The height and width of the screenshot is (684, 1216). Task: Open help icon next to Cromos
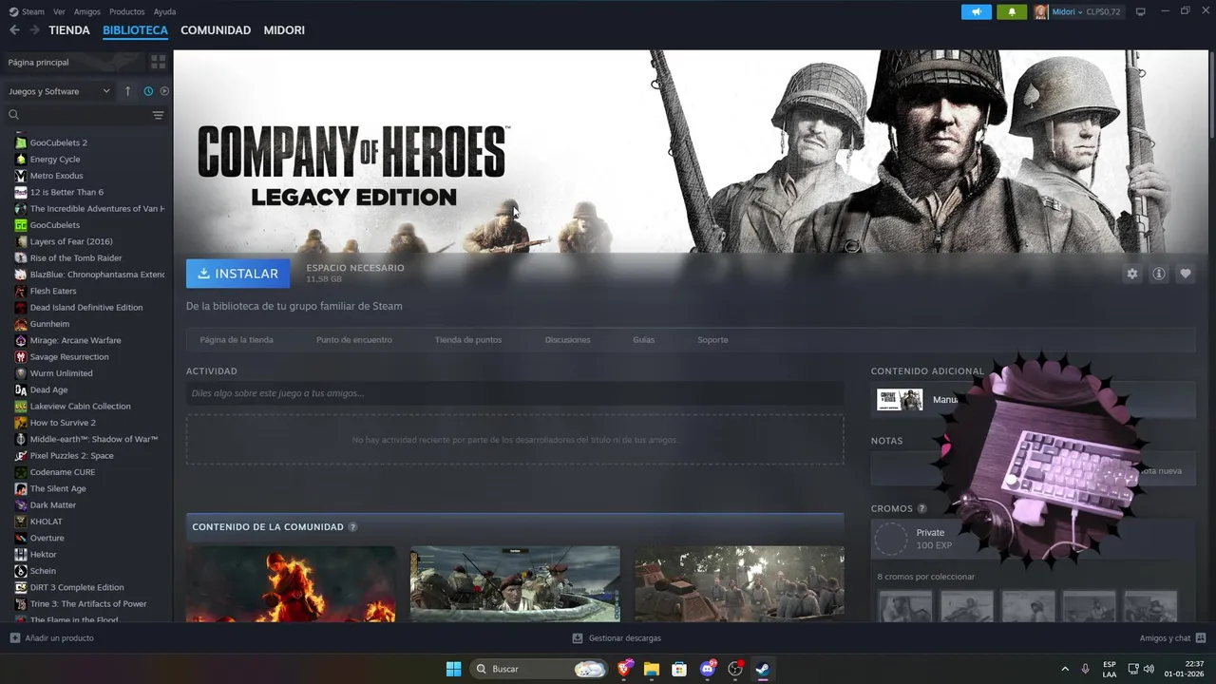pyautogui.click(x=921, y=508)
